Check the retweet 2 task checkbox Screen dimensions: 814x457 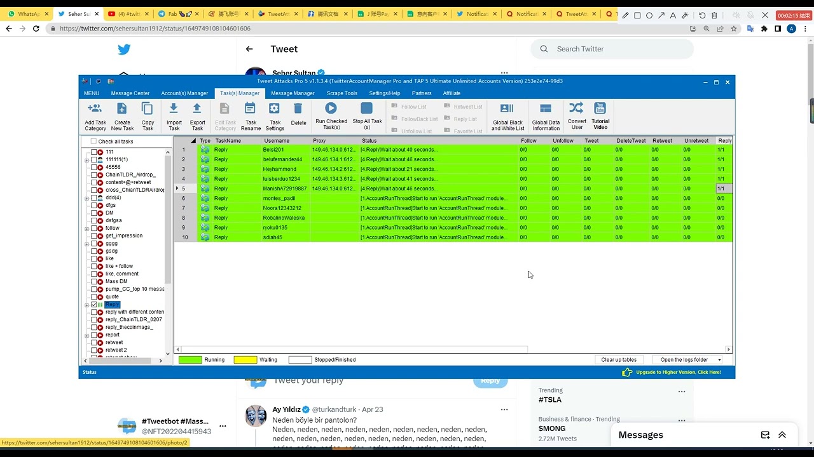click(94, 350)
